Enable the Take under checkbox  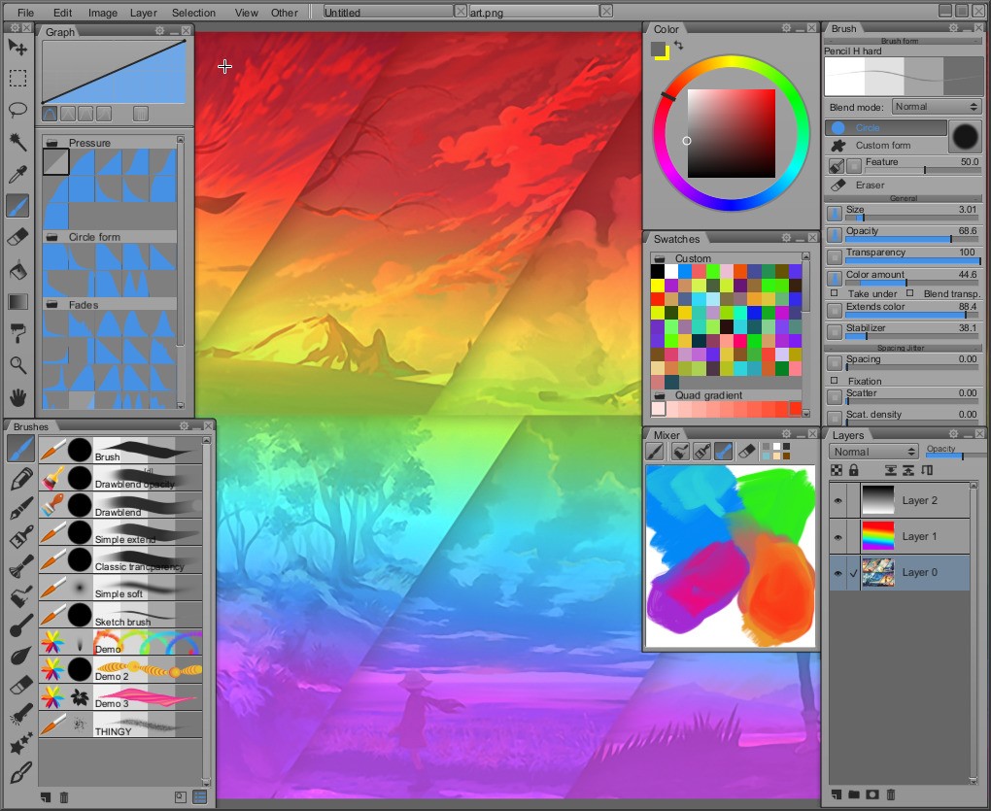[834, 293]
